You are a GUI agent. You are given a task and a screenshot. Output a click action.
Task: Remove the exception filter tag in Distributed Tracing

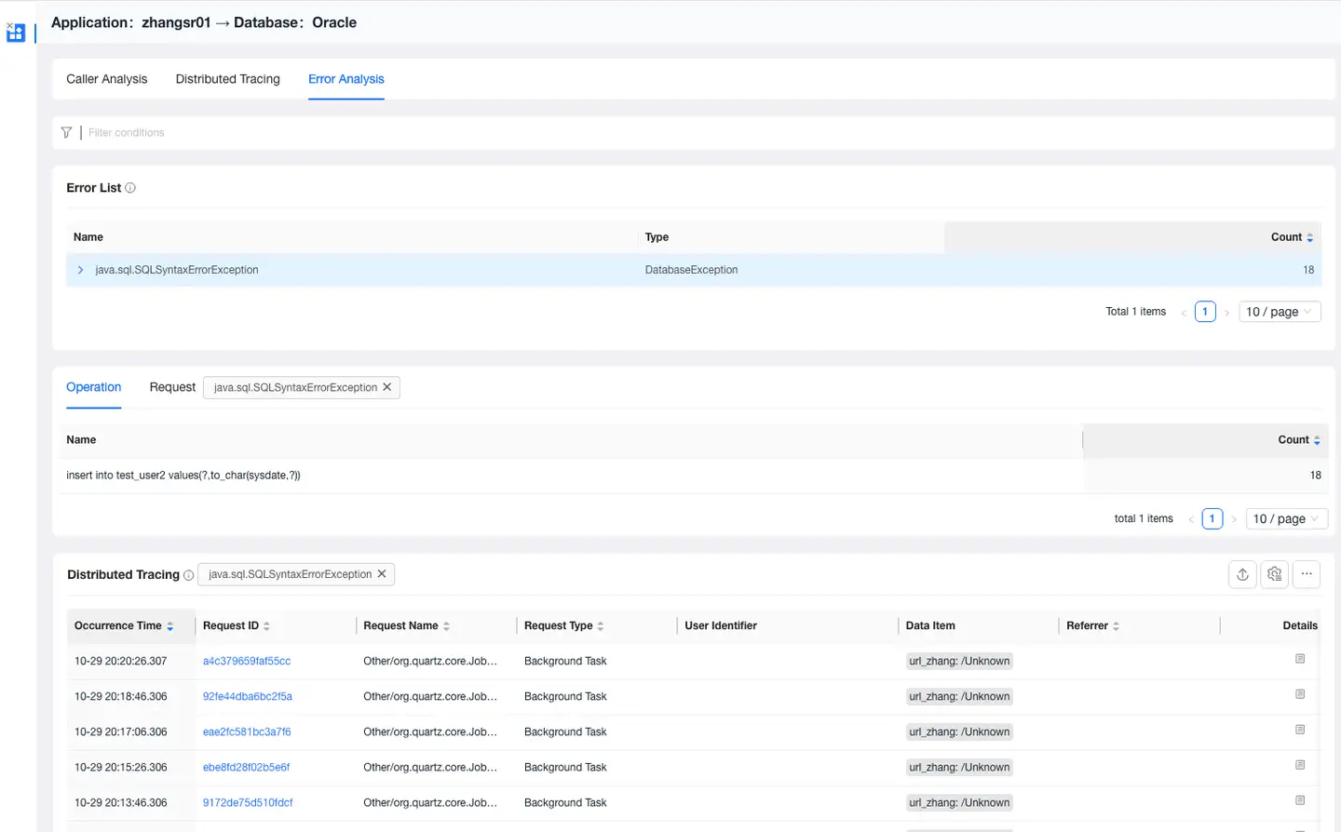coord(382,574)
